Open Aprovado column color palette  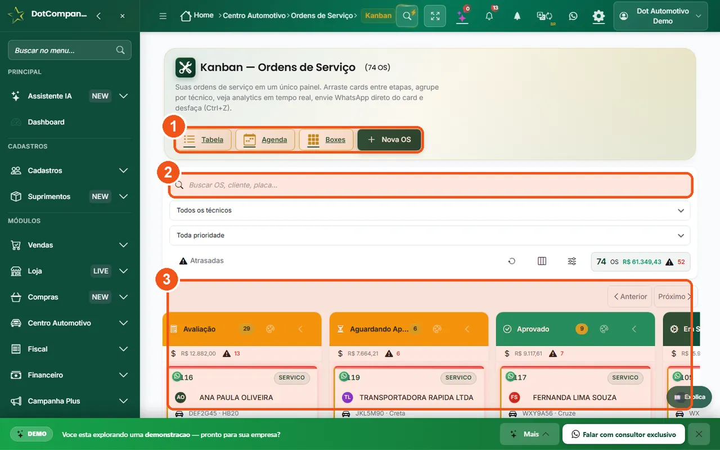[604, 329]
